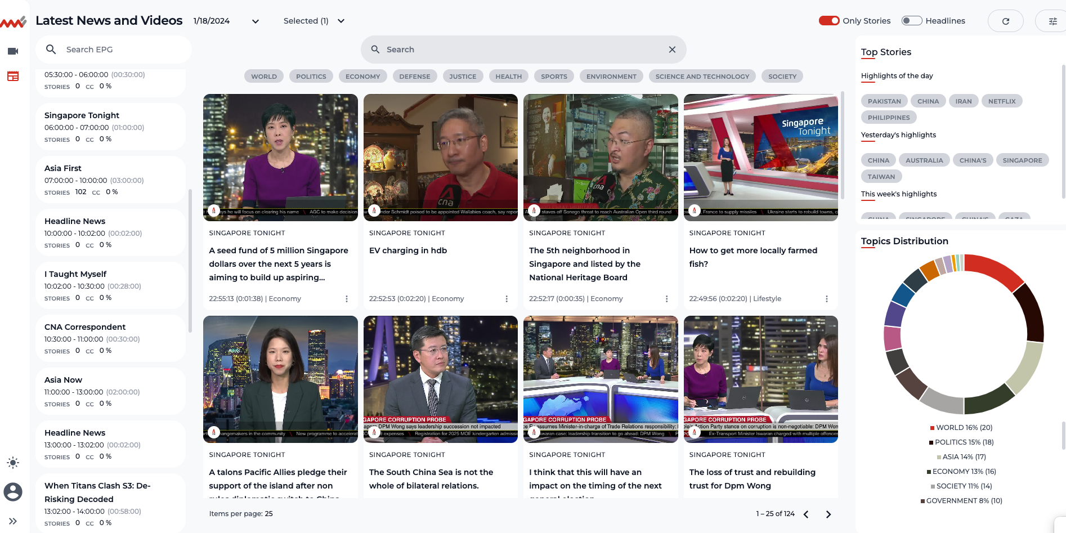
Task: Click the NETFLIX highlight tag
Action: point(1002,101)
